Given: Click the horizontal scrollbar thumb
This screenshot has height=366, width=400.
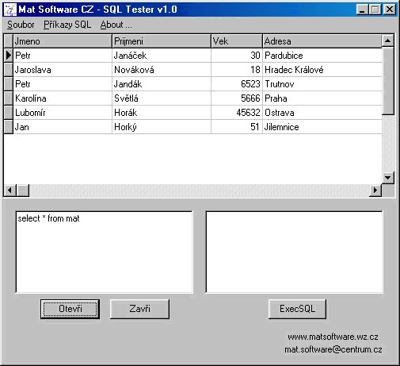Looking at the screenshot, I should (23, 191).
